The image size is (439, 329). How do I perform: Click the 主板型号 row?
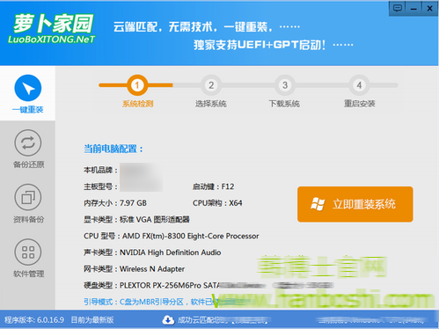pyautogui.click(x=123, y=186)
